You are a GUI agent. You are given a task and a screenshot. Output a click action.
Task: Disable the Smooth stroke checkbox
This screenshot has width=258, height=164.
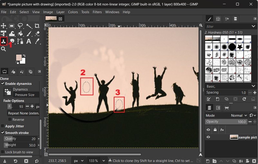[x=3, y=132]
